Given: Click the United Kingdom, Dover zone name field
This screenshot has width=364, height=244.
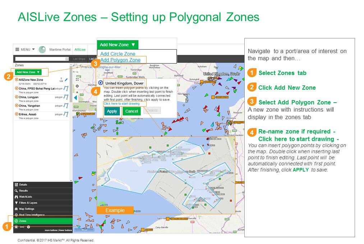Looking at the screenshot, I should tap(124, 83).
